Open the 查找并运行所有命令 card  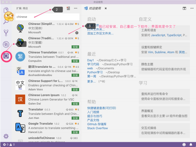click(164, 97)
